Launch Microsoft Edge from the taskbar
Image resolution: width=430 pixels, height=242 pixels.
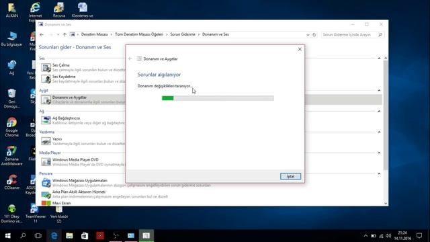click(x=54, y=236)
